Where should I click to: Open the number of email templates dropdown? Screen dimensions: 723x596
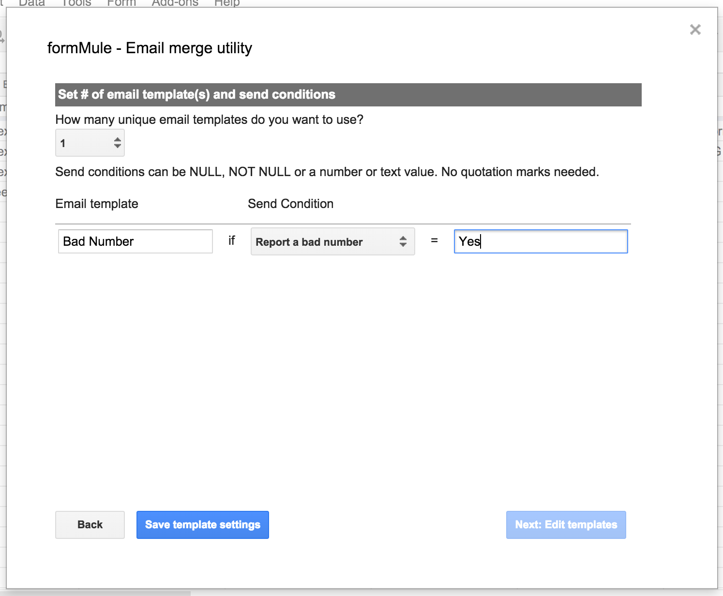point(90,143)
